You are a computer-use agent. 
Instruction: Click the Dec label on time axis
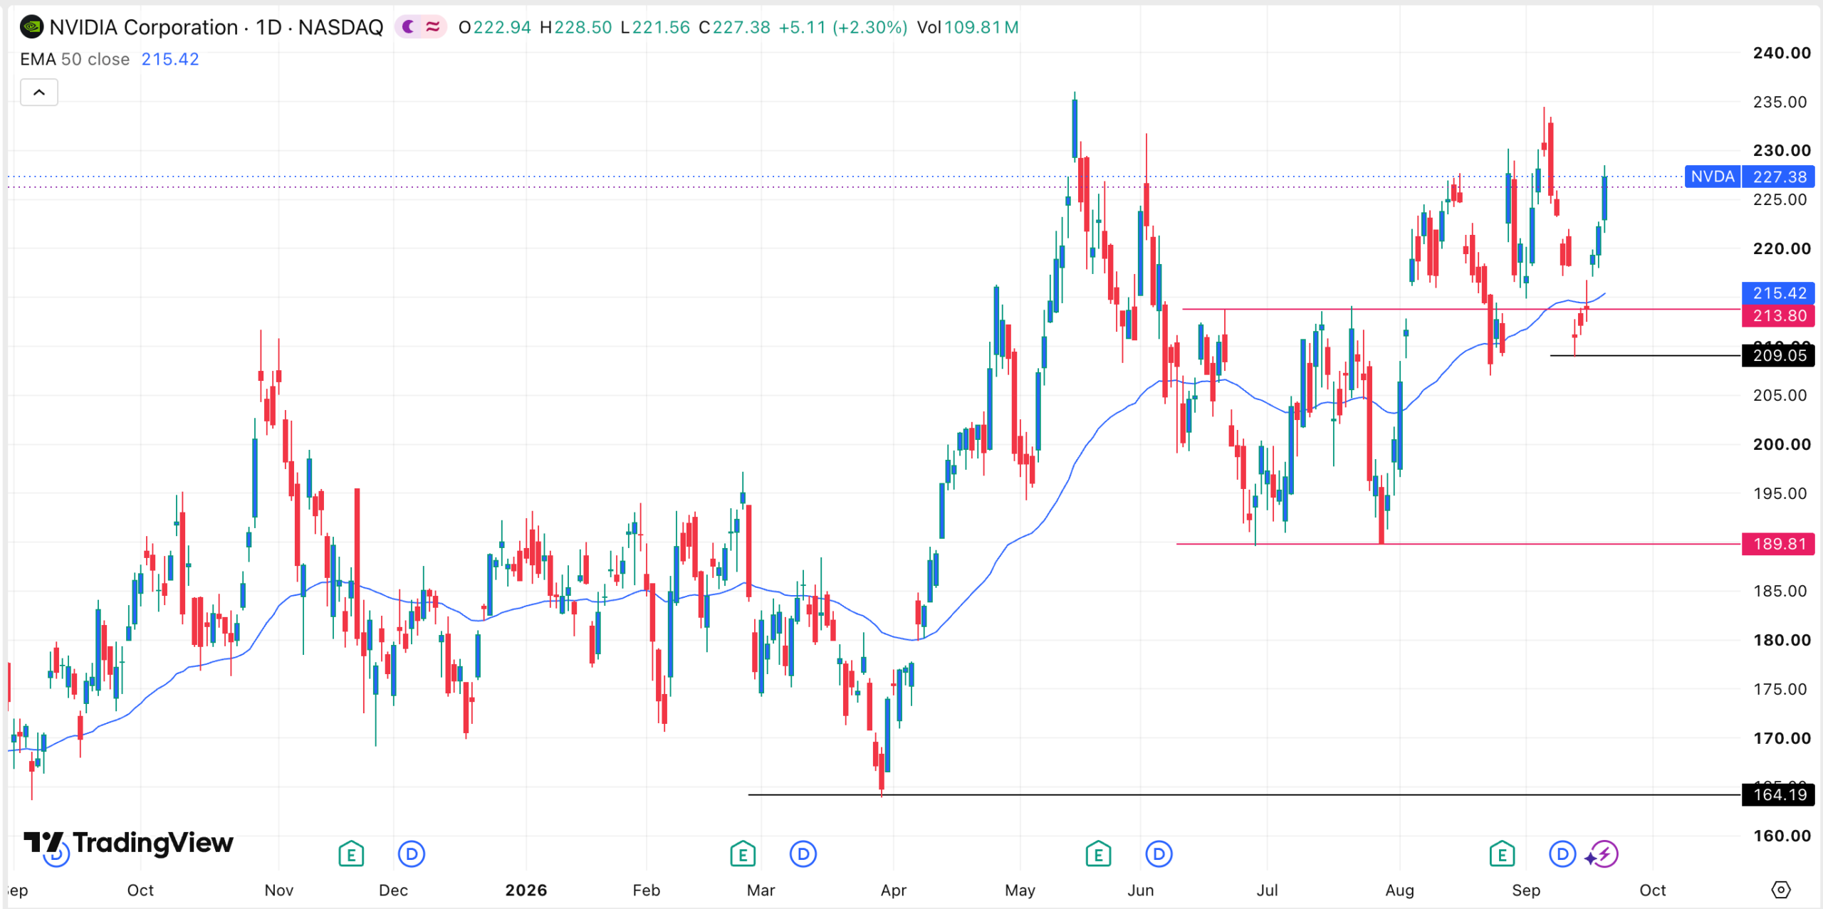pyautogui.click(x=393, y=890)
